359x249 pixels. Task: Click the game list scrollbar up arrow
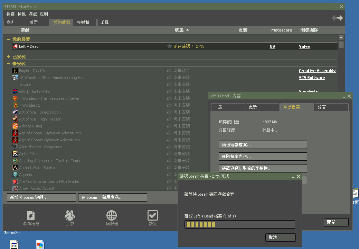[x=341, y=37]
